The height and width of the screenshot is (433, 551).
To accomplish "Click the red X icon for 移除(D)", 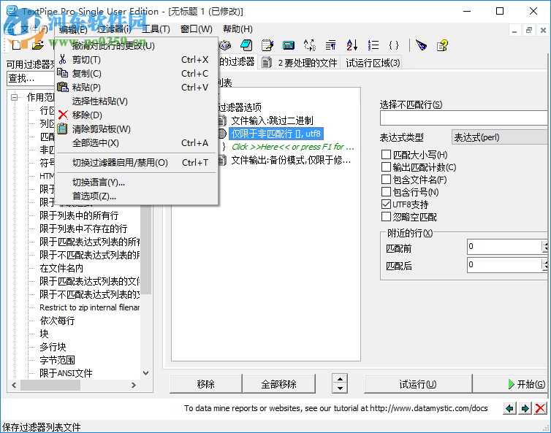I will [63, 115].
